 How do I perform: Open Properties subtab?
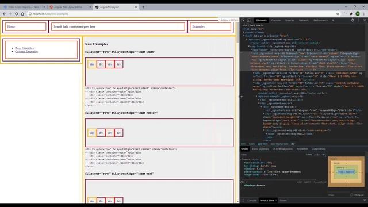tap(302, 149)
